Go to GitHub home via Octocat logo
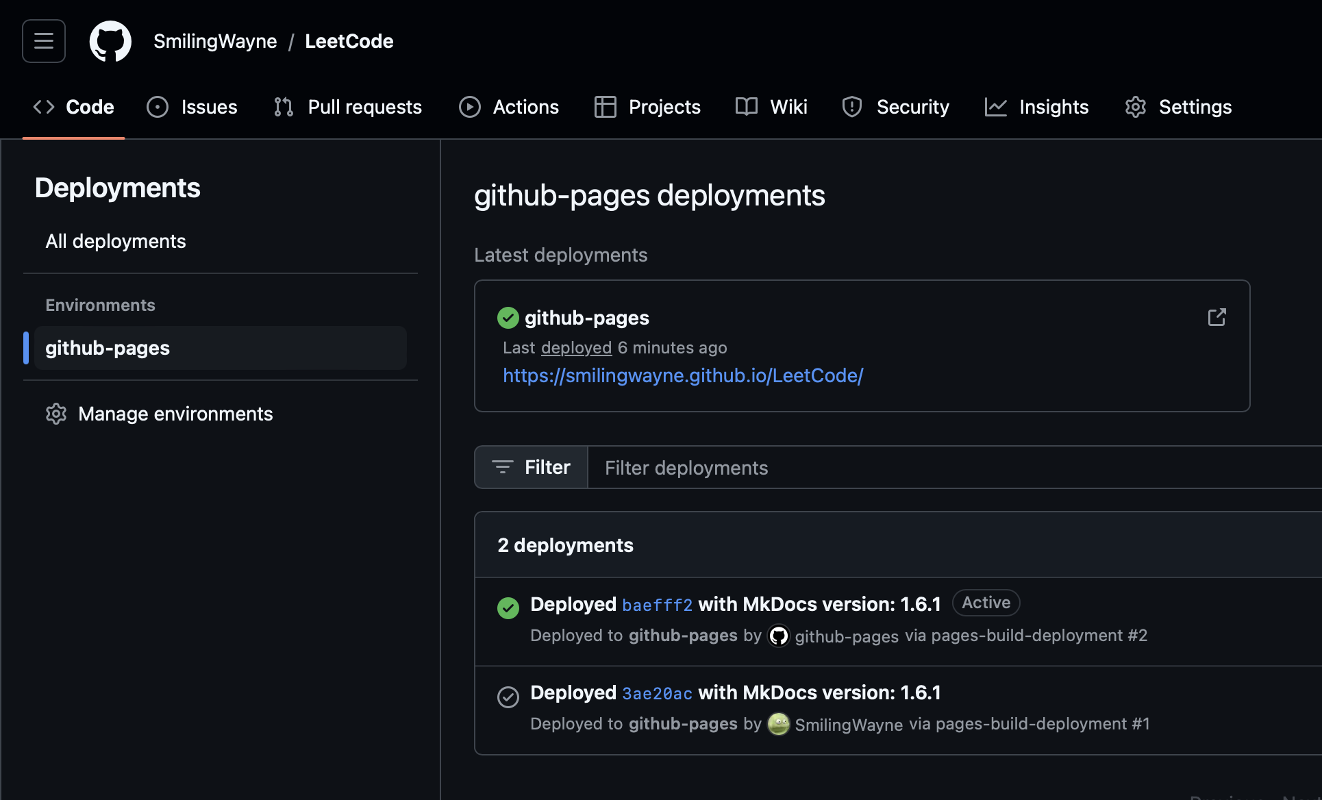The width and height of the screenshot is (1322, 800). click(110, 41)
